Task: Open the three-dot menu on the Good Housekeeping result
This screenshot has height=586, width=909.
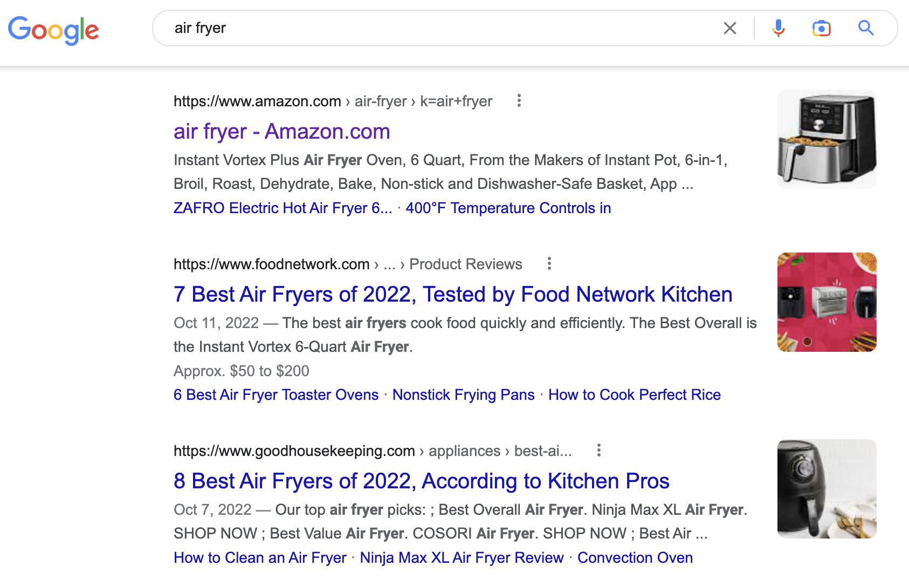Action: (x=600, y=450)
